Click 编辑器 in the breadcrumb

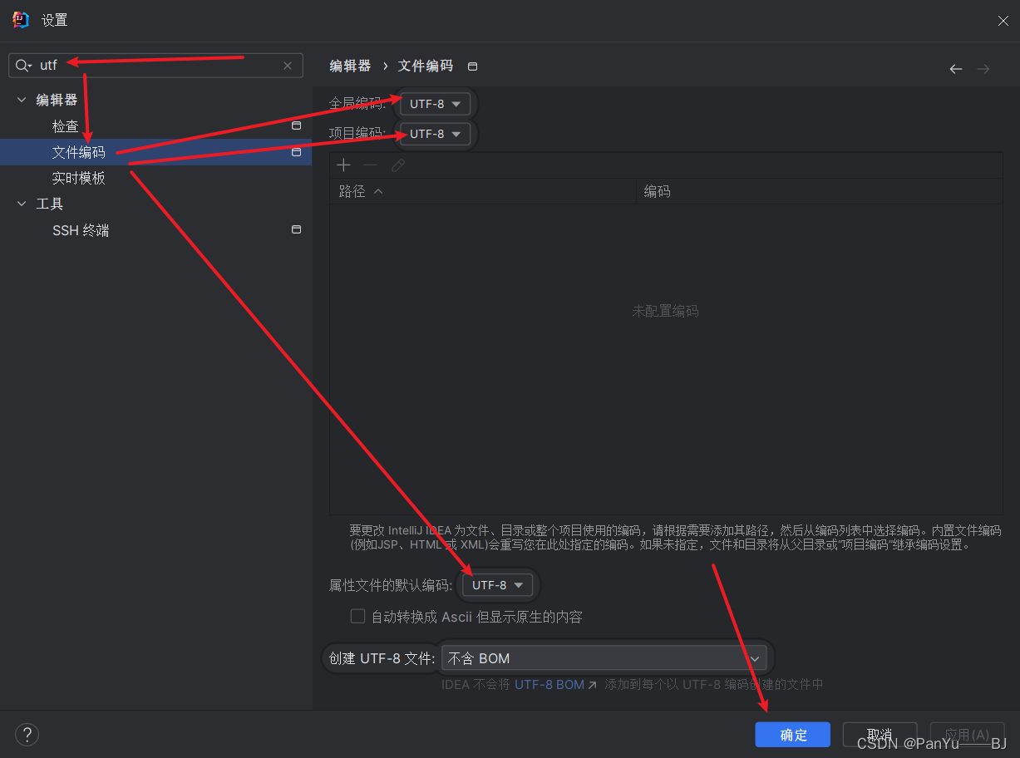[350, 66]
